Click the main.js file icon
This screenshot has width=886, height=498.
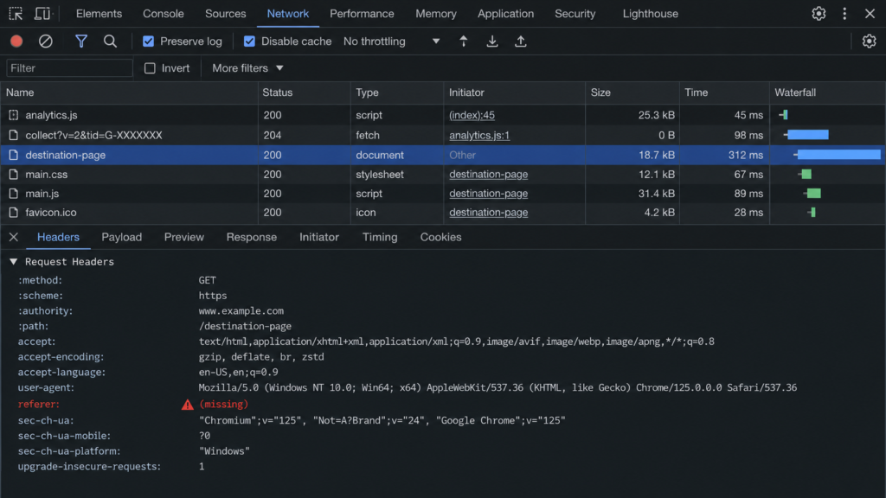[14, 194]
